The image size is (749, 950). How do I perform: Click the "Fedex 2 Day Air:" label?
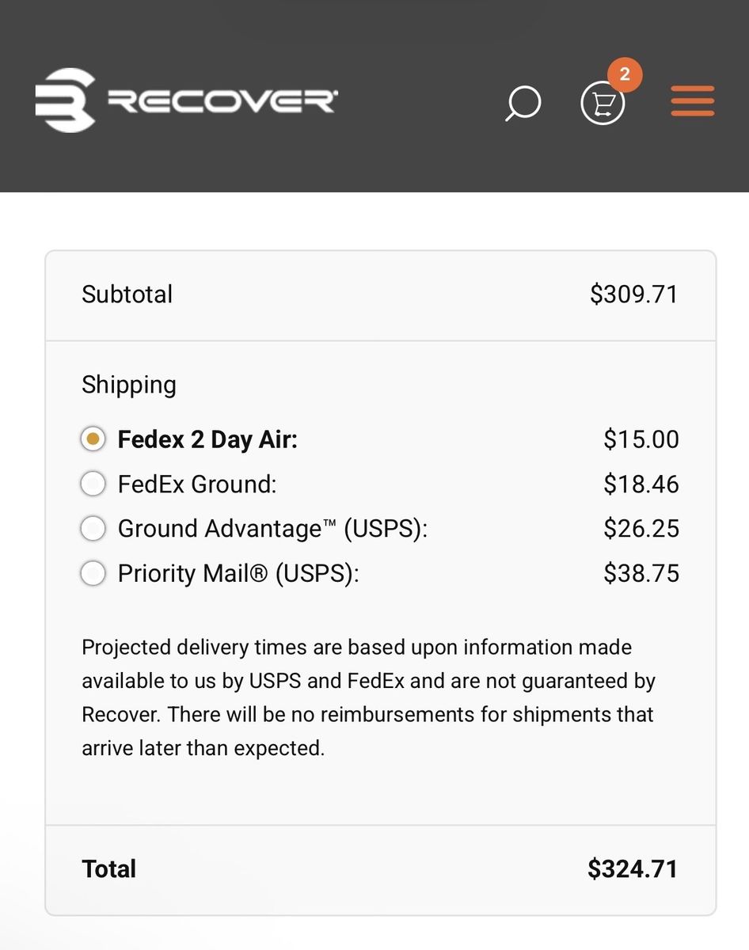(207, 439)
